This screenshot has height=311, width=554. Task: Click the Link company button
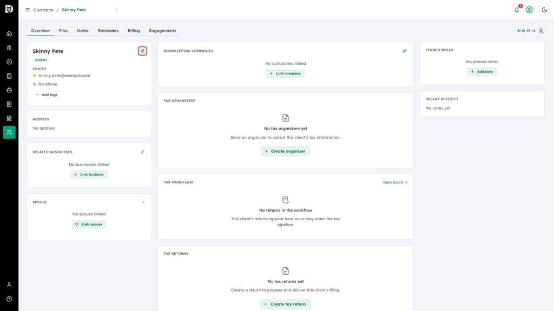point(286,73)
